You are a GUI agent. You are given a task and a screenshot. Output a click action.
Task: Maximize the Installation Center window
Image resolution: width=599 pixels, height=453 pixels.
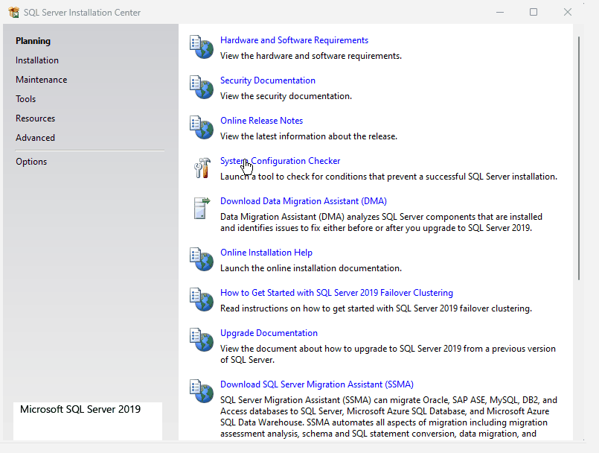[x=534, y=12]
